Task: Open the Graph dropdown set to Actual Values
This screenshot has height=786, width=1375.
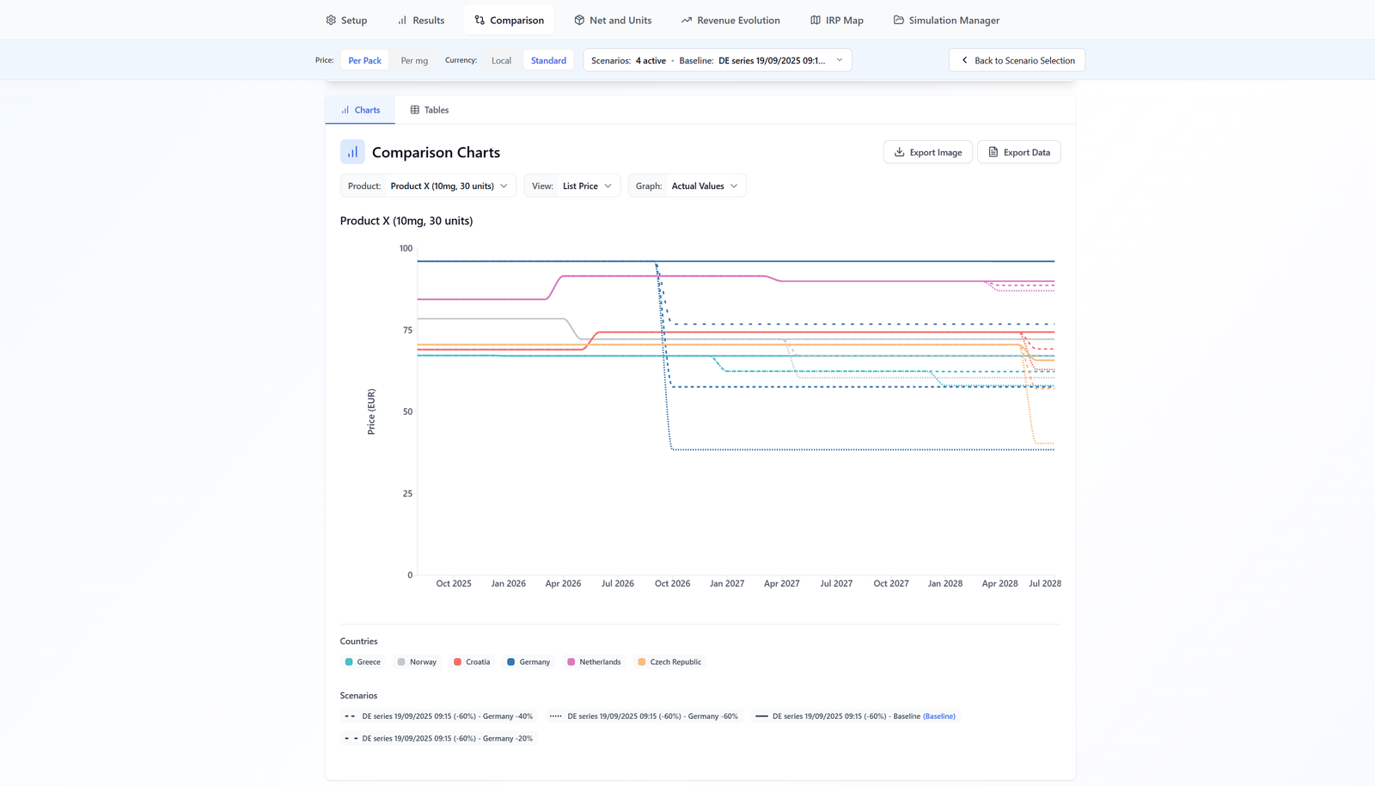Action: pyautogui.click(x=704, y=186)
